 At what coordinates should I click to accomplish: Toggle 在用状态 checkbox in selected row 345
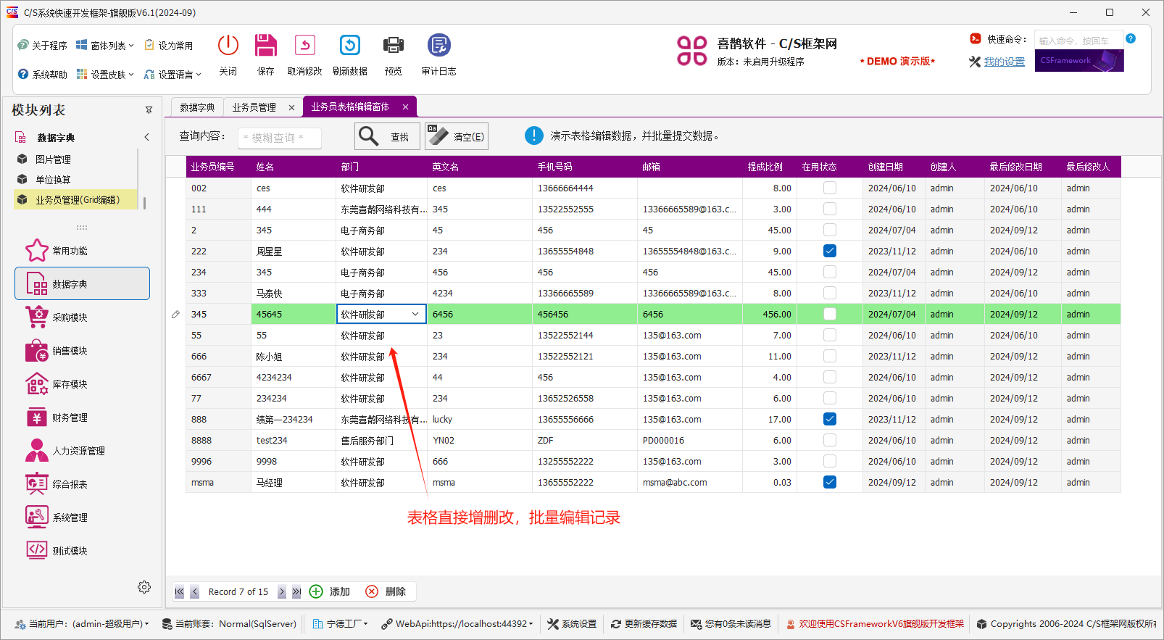(830, 314)
